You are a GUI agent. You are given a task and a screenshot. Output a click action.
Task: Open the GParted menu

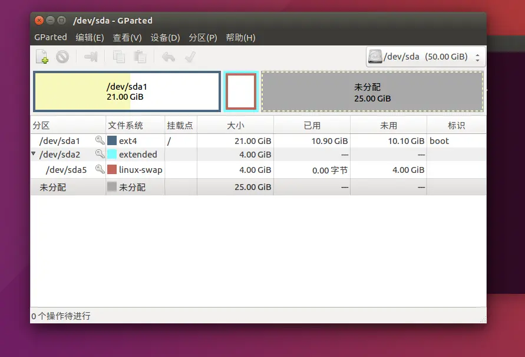point(51,37)
